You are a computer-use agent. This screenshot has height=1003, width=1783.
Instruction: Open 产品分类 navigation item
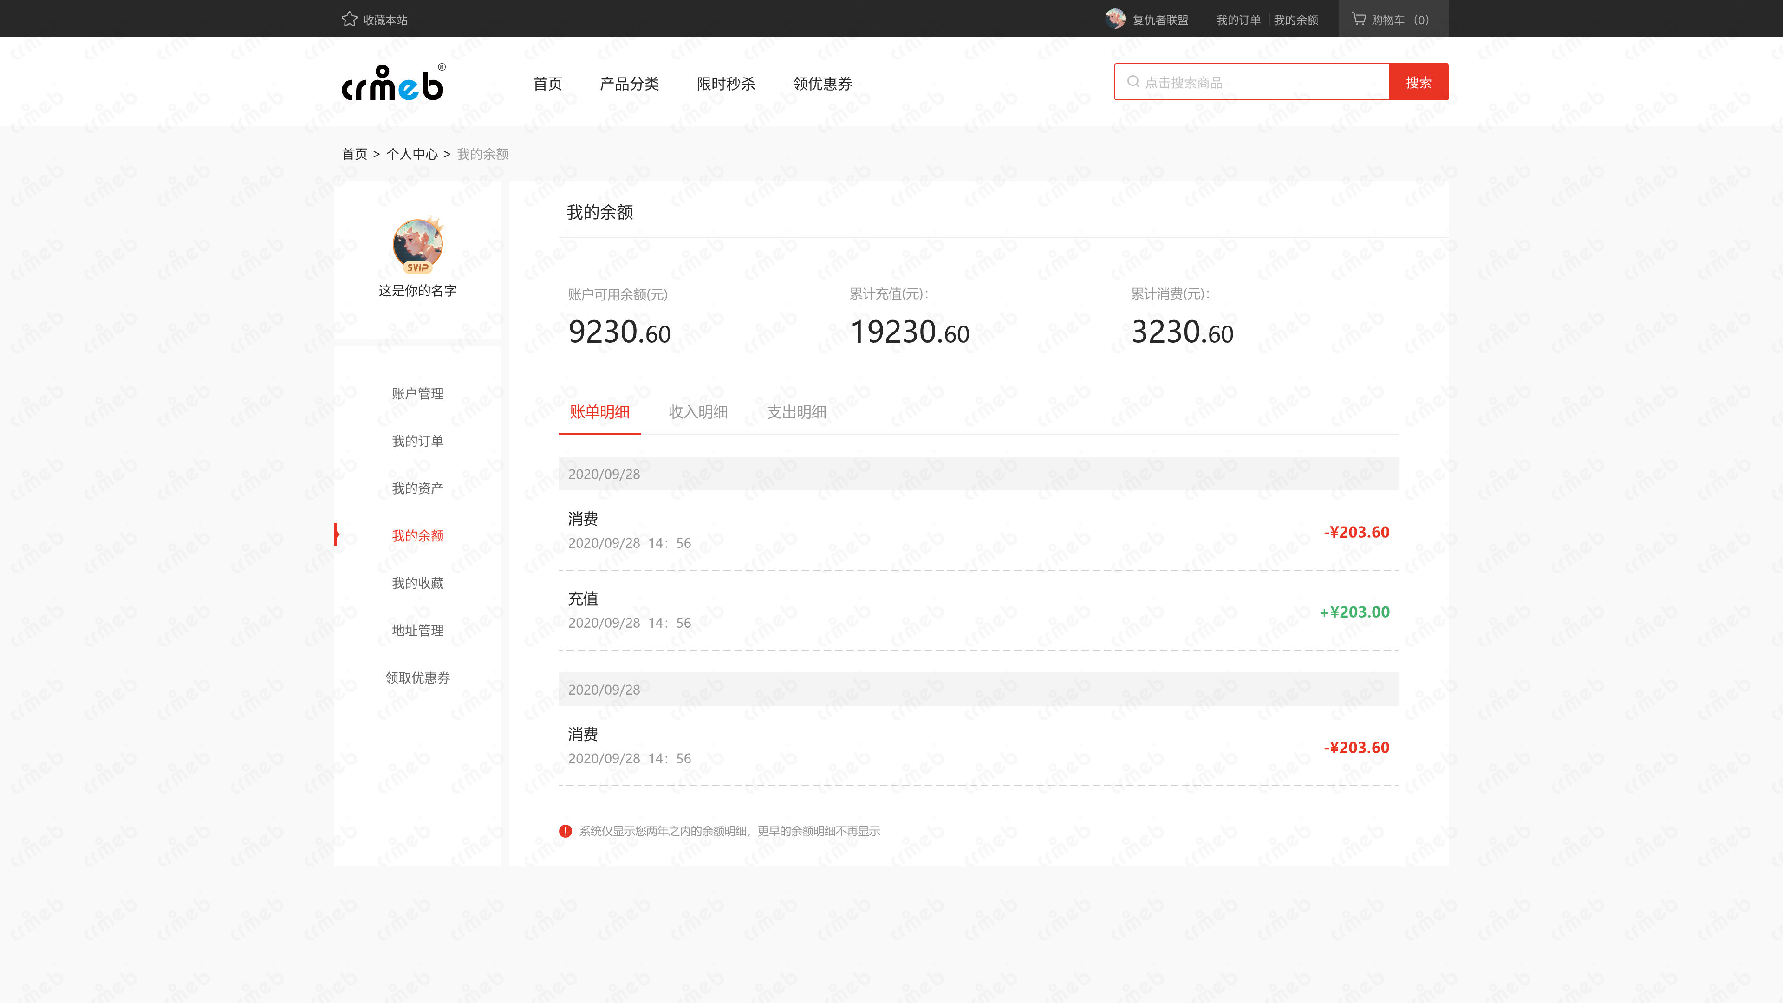629,84
